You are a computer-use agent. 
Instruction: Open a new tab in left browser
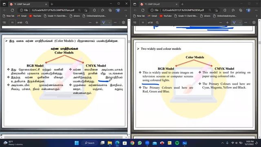(x=52, y=4)
